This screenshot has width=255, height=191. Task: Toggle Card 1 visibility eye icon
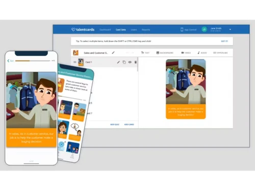click(x=130, y=62)
